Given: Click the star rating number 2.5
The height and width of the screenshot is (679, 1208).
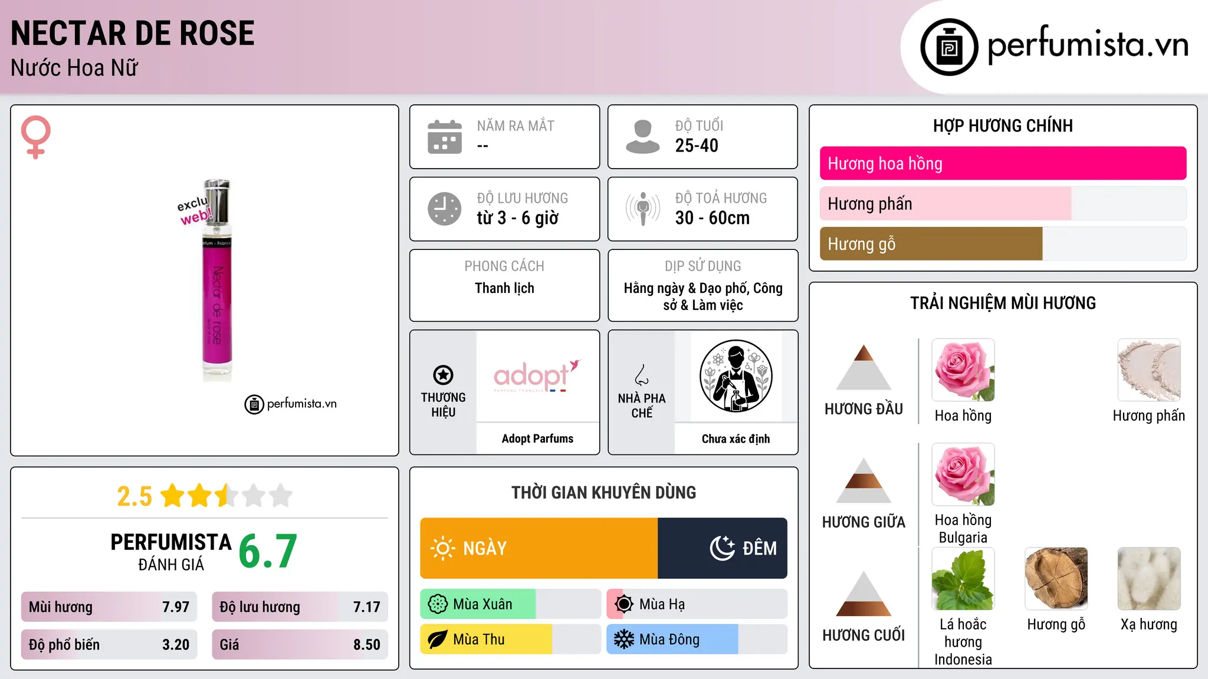Looking at the screenshot, I should 134,496.
